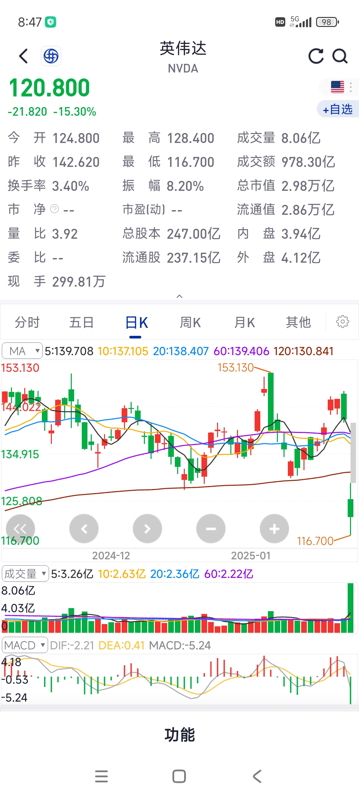The image size is (359, 798).
Task: Tap the 今开 124.800 field
Action: tap(54, 138)
